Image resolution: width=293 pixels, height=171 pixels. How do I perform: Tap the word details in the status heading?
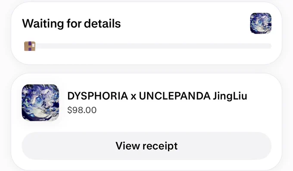(103, 24)
